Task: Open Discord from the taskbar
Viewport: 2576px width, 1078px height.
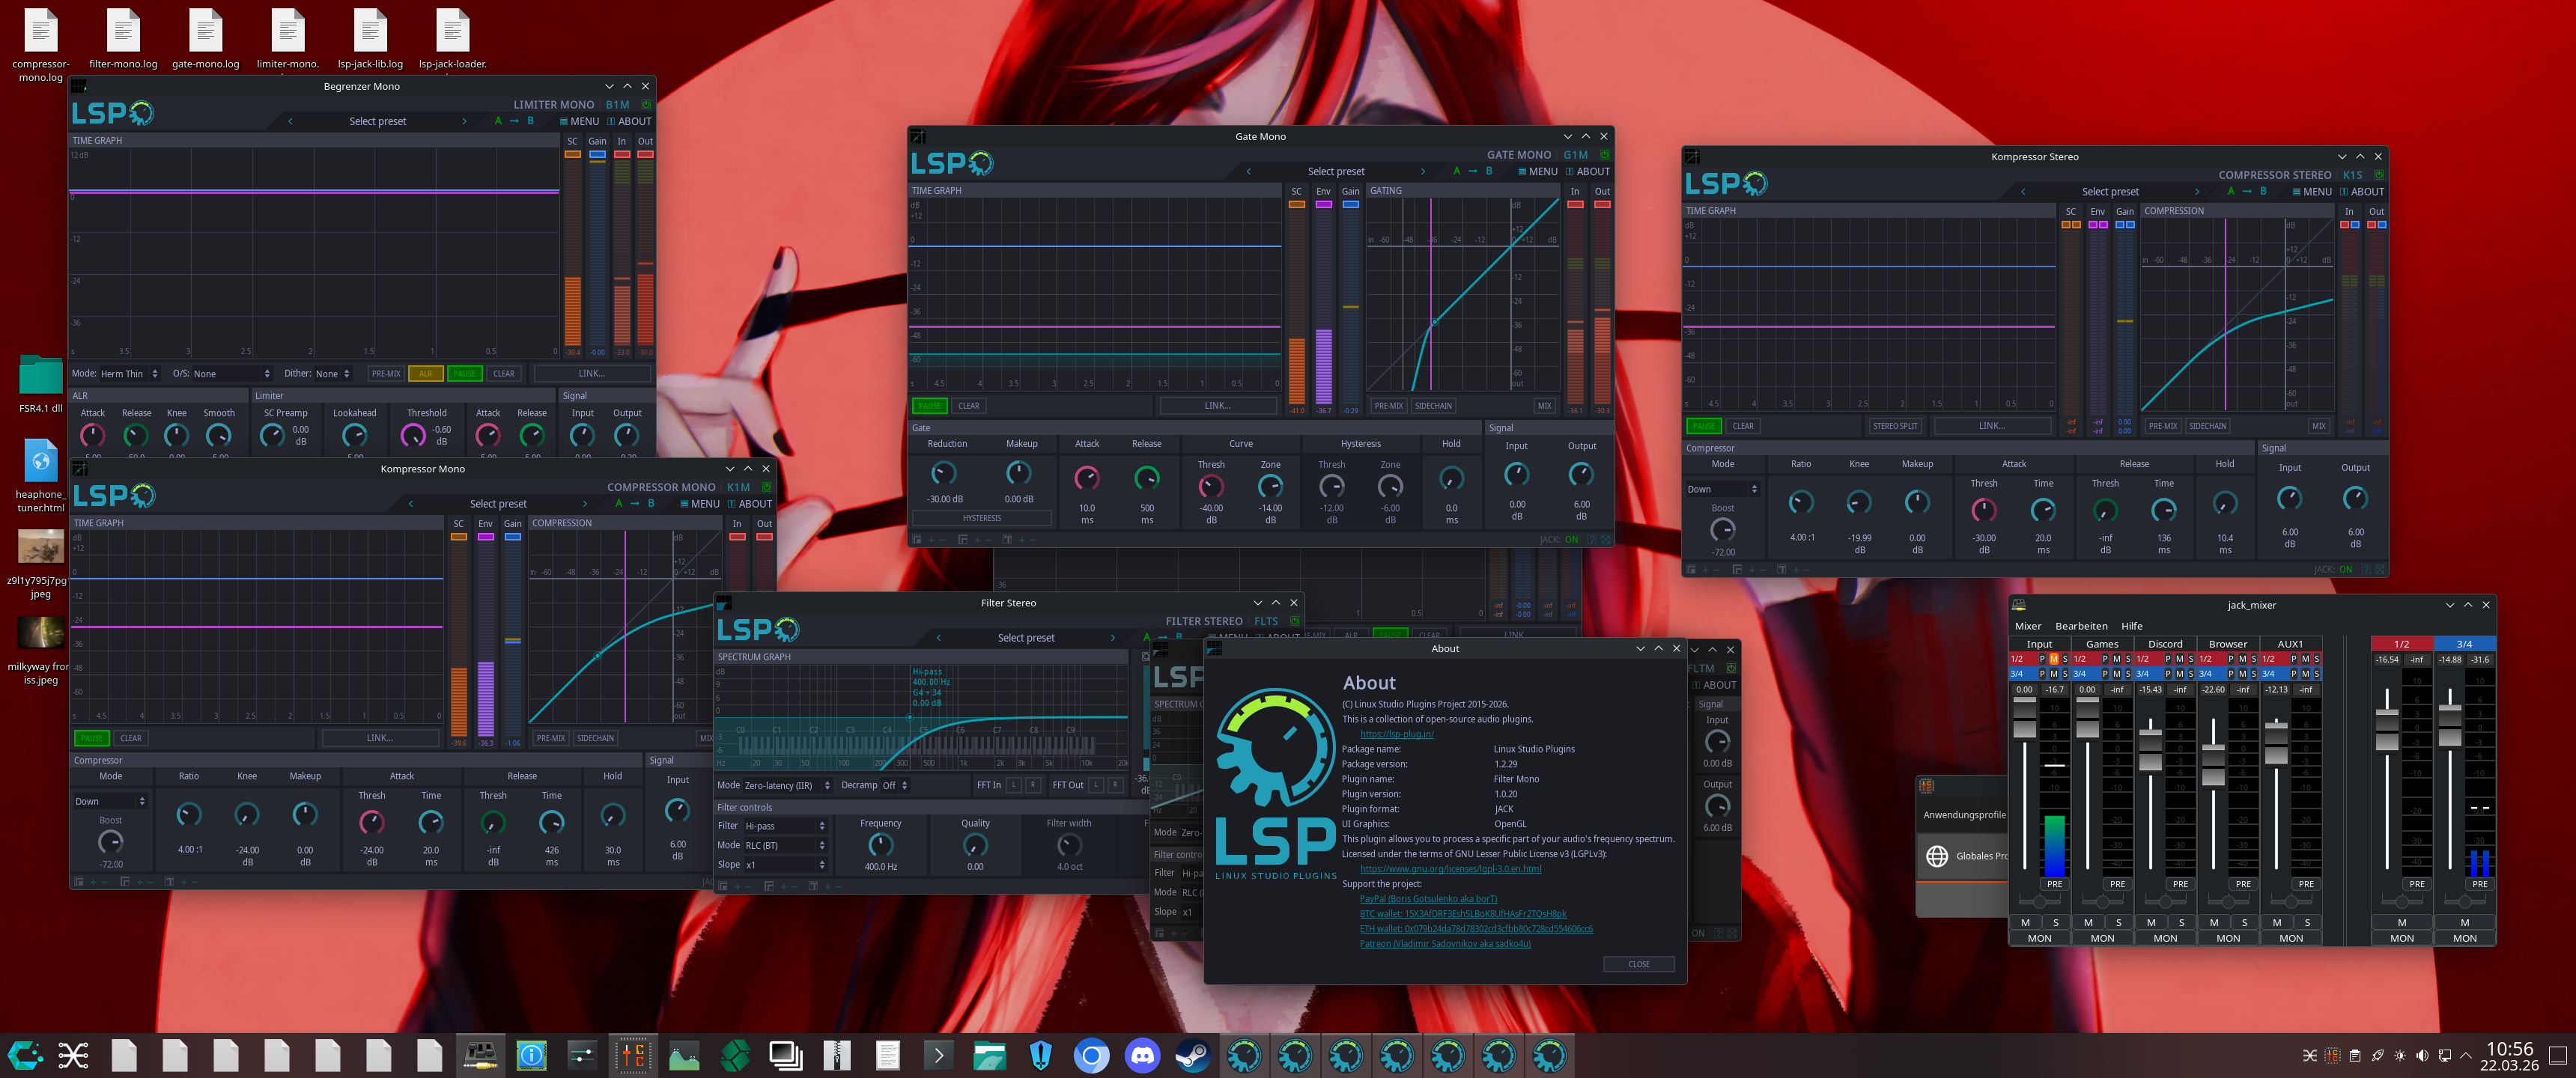Action: point(1142,1055)
